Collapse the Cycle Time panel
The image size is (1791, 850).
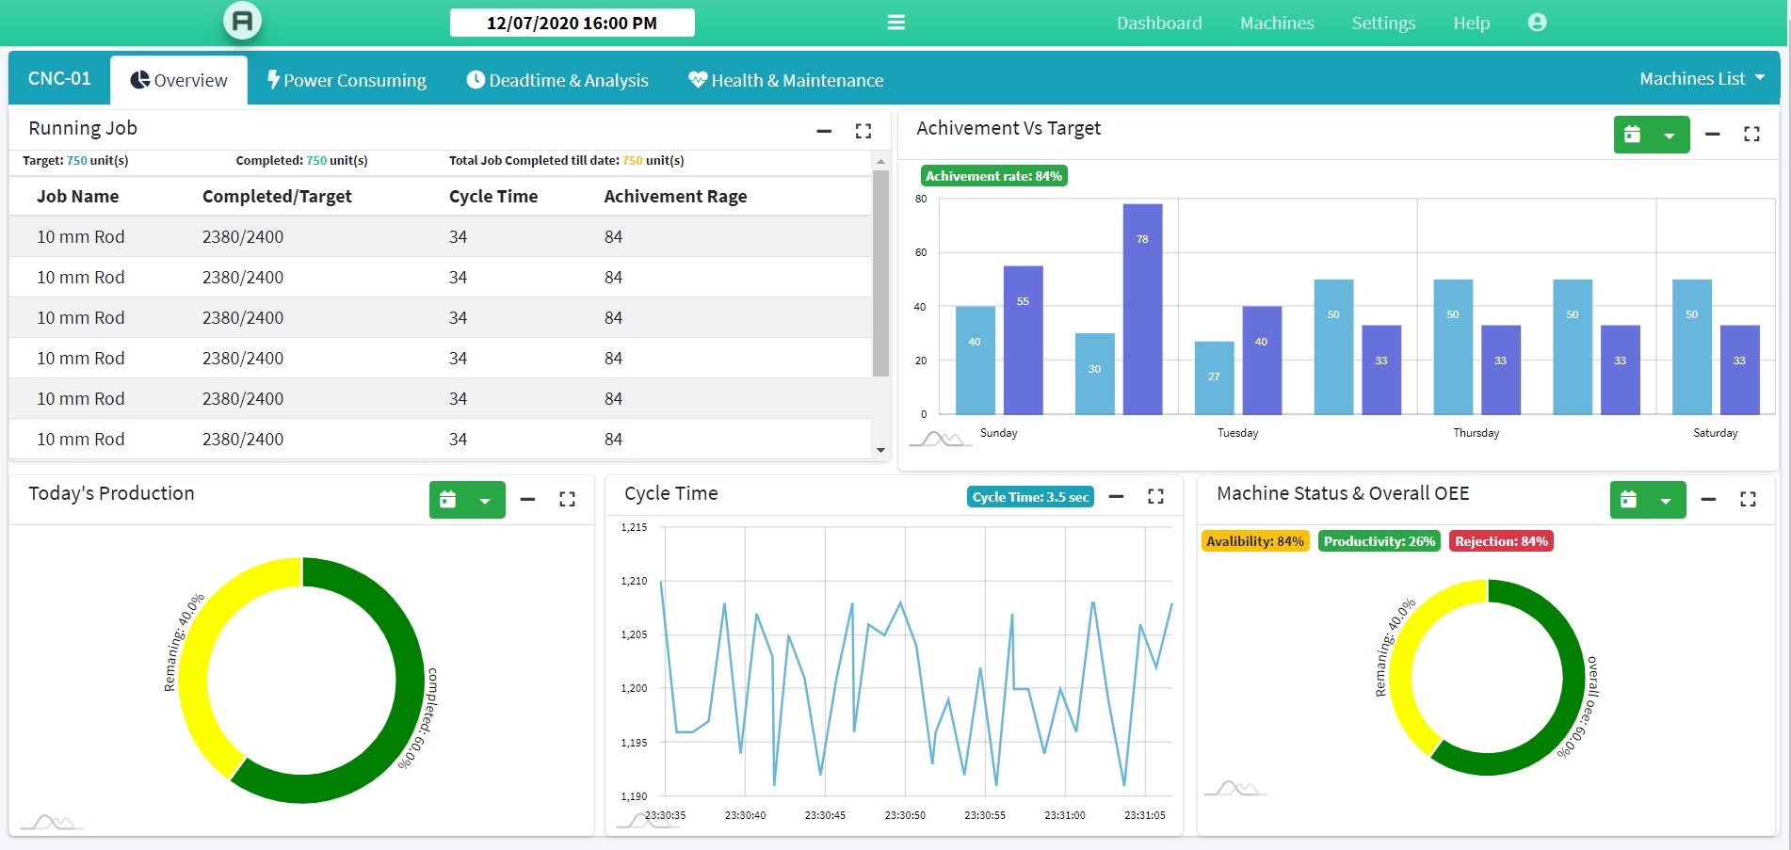coord(1116,497)
